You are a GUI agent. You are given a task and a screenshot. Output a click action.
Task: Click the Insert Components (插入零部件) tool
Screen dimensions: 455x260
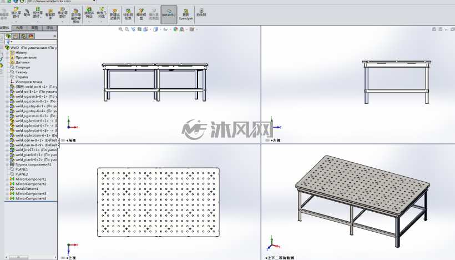(x=16, y=13)
